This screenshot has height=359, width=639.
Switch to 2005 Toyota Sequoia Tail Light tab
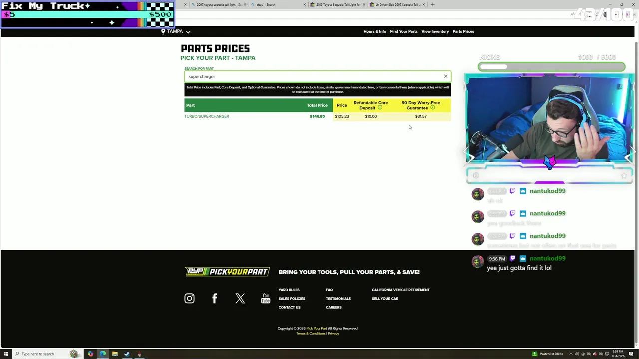coord(337,4)
